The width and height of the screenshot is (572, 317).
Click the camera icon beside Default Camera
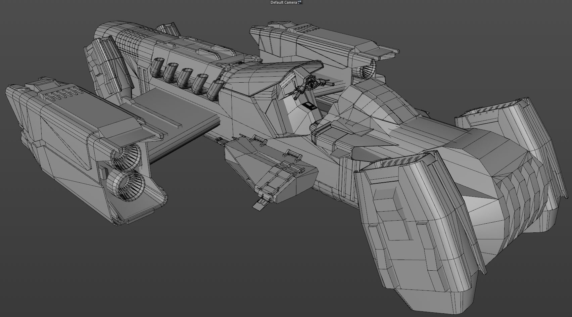(x=300, y=3)
